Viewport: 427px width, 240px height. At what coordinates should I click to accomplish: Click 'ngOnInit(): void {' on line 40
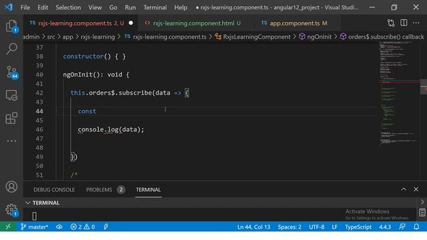(96, 75)
